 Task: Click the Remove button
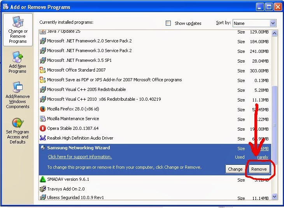259,169
